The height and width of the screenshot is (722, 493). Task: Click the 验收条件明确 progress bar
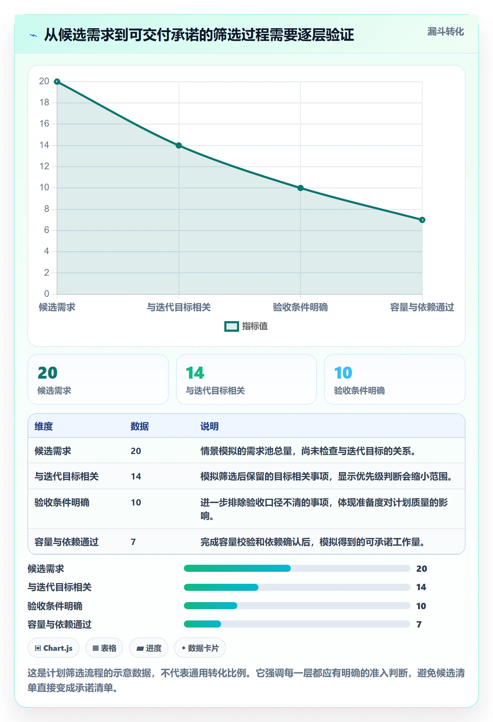(x=297, y=606)
